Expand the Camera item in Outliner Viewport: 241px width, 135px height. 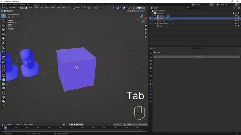(x=155, y=16)
